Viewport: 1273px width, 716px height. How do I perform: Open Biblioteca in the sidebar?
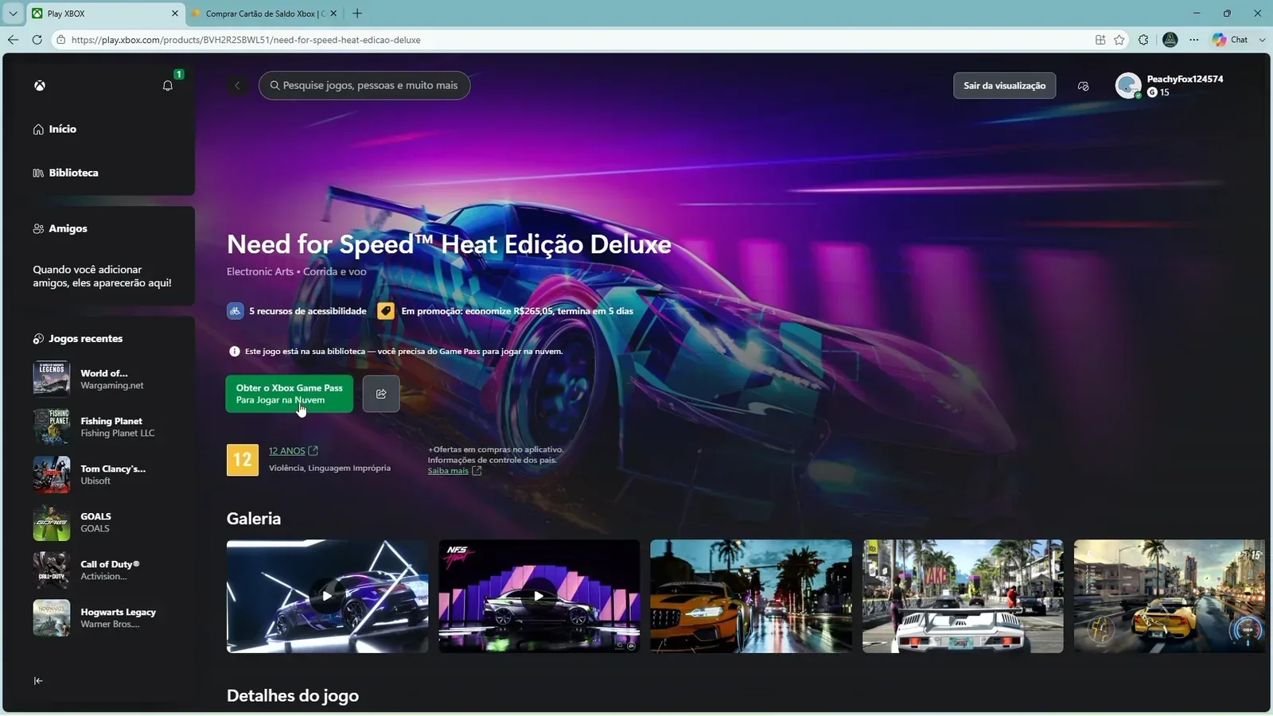[66, 173]
